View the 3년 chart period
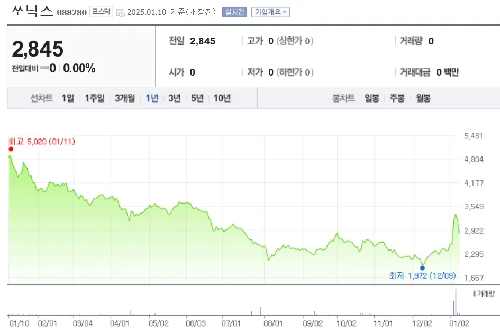 174,98
